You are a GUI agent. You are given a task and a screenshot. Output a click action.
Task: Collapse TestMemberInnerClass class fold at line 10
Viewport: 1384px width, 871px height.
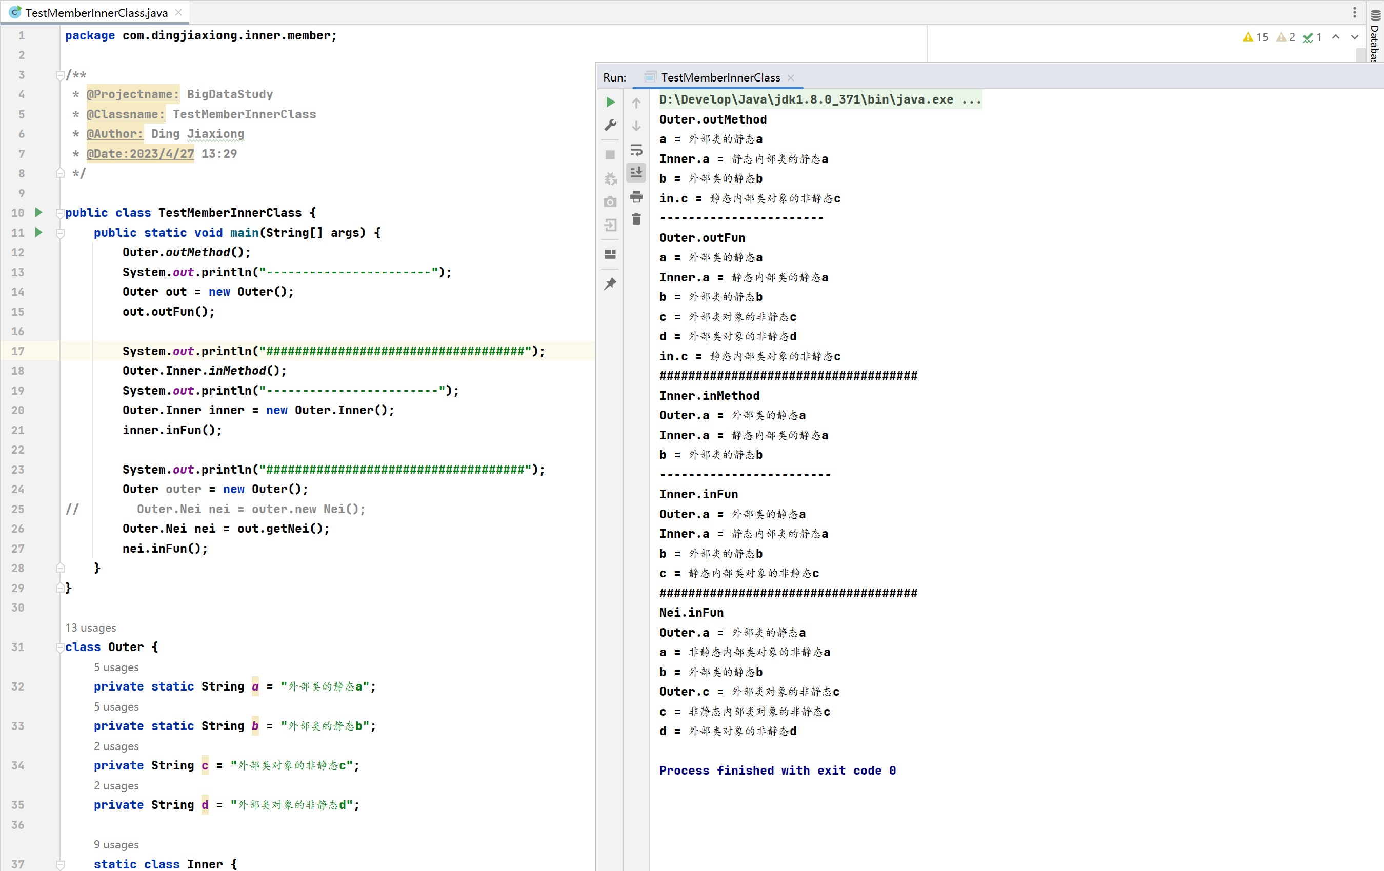pyautogui.click(x=61, y=213)
